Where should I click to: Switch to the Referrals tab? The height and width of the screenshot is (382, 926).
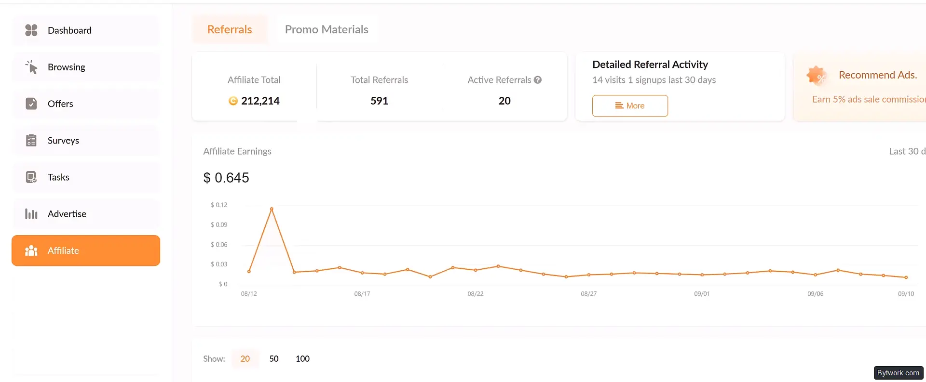click(x=230, y=29)
